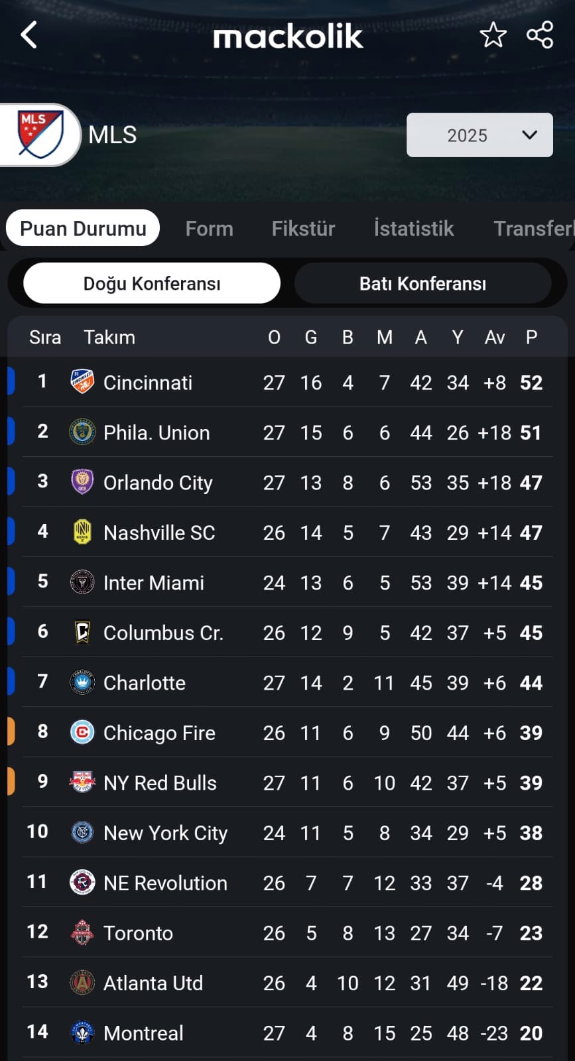Click the Cincinnati team crest

82,382
